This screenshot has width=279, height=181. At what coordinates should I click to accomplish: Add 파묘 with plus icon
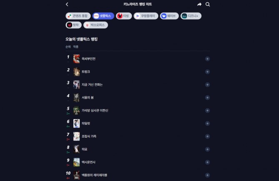(207, 149)
